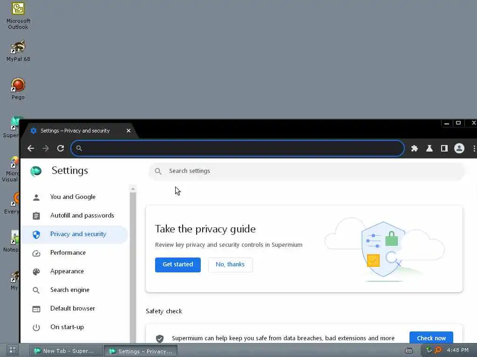Image resolution: width=477 pixels, height=357 pixels.
Task: Dismiss the privacy guide with No, thanks
Action: [x=230, y=264]
